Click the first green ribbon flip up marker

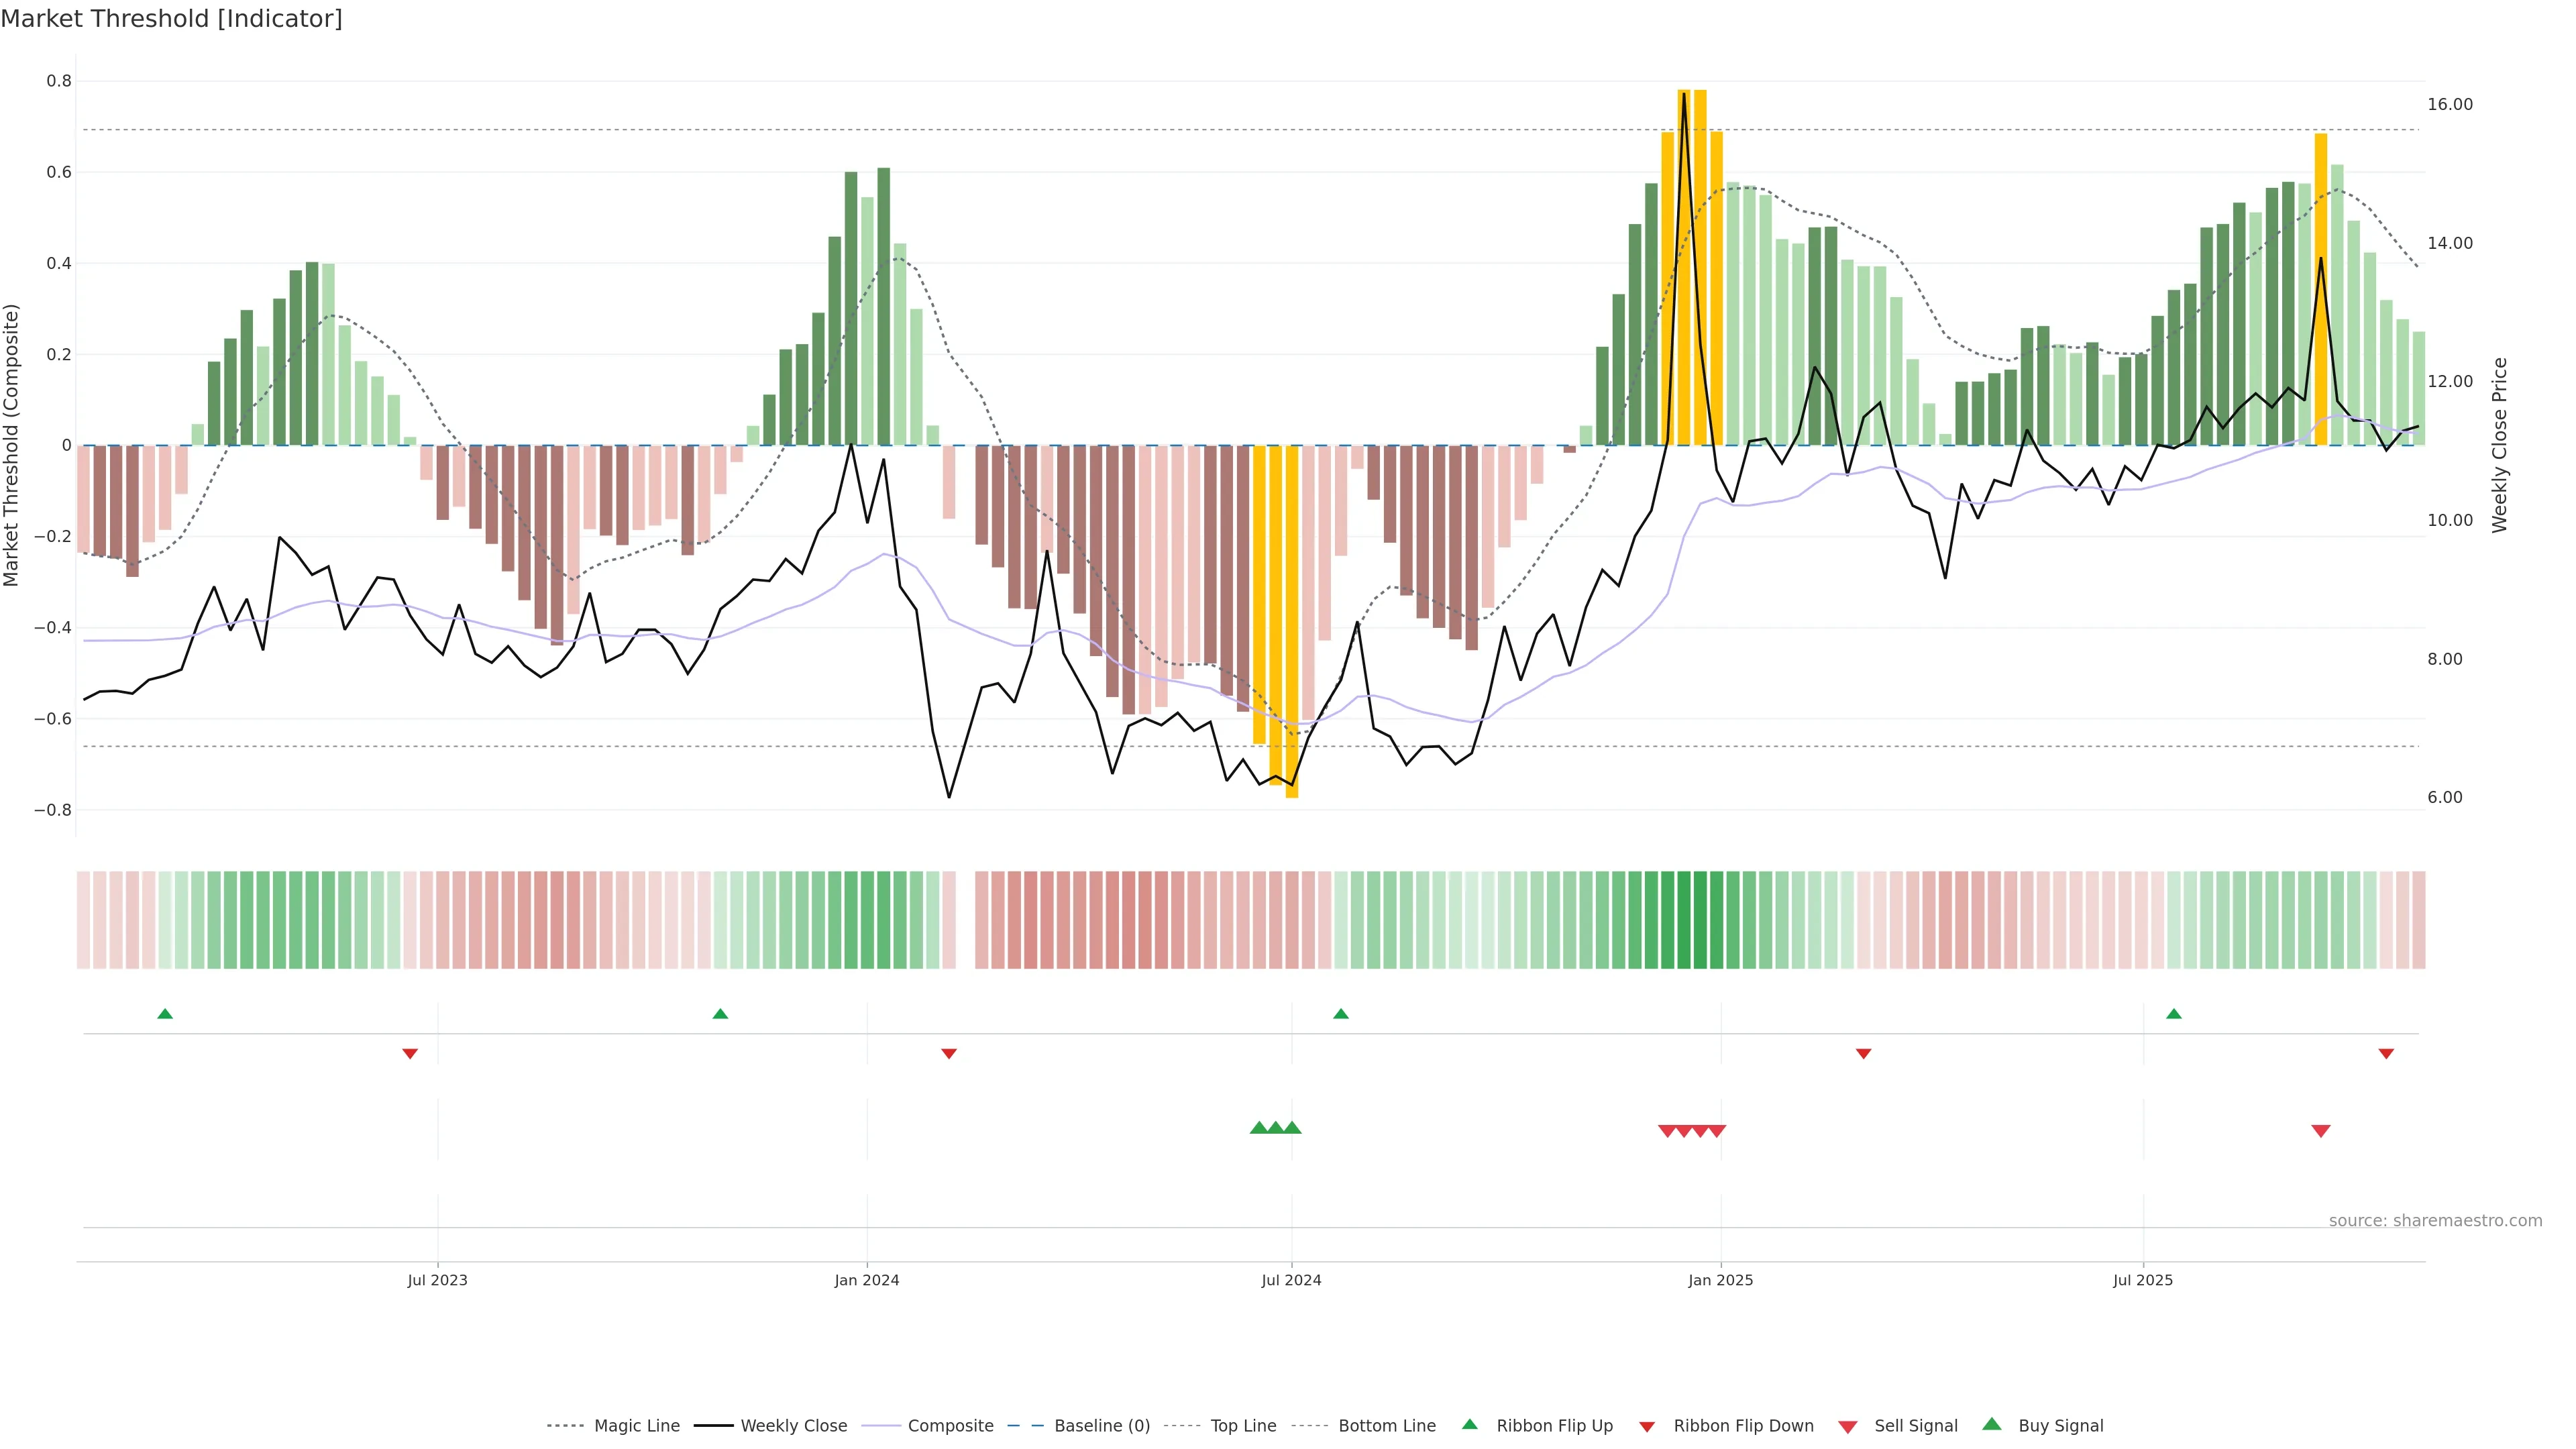tap(165, 1014)
